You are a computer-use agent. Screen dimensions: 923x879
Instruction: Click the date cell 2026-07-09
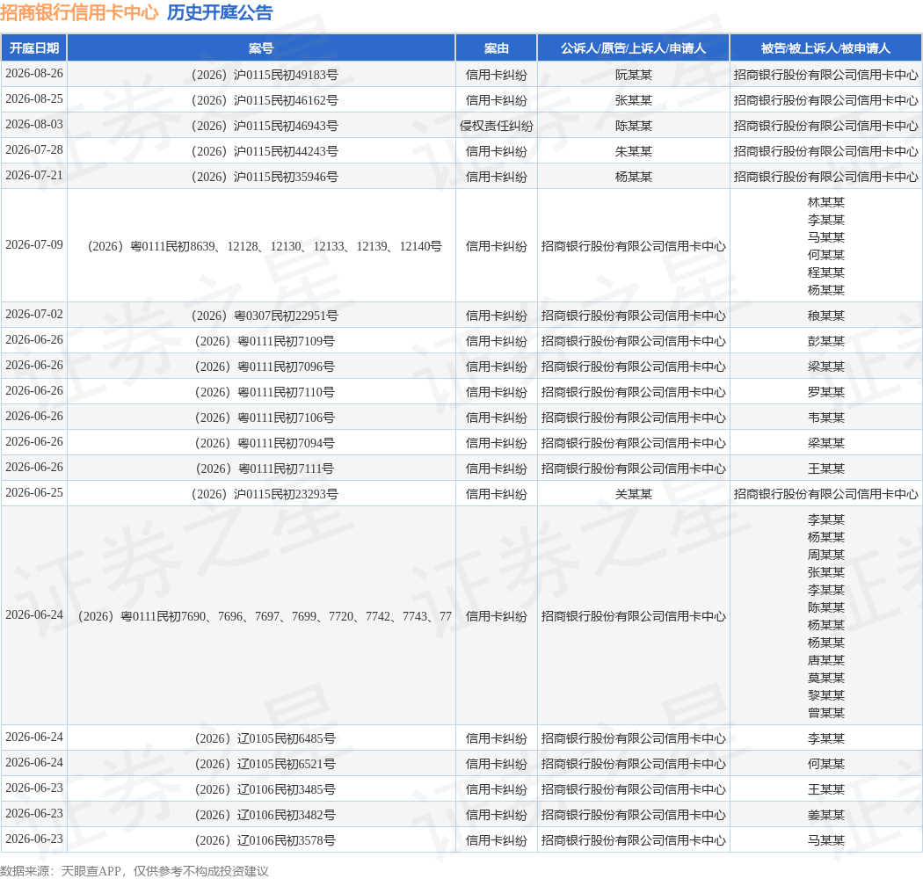[34, 245]
